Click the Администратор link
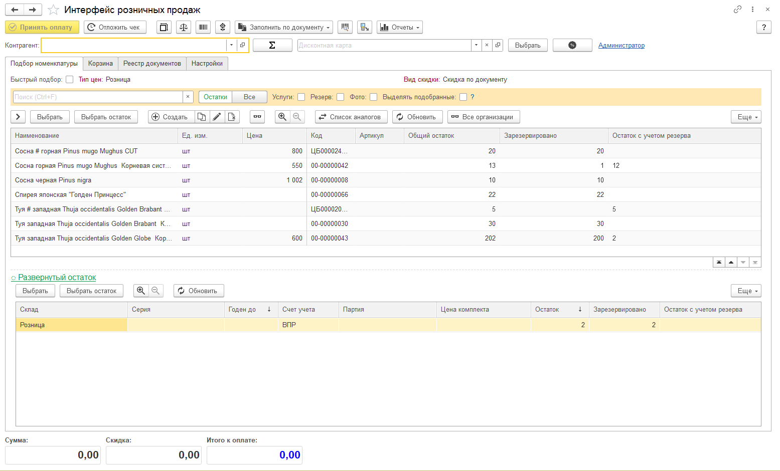The width and height of the screenshot is (780, 471). coord(621,45)
